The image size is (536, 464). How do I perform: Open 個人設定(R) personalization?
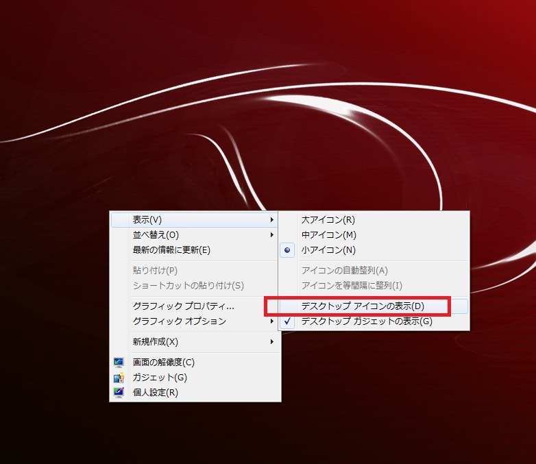point(195,392)
